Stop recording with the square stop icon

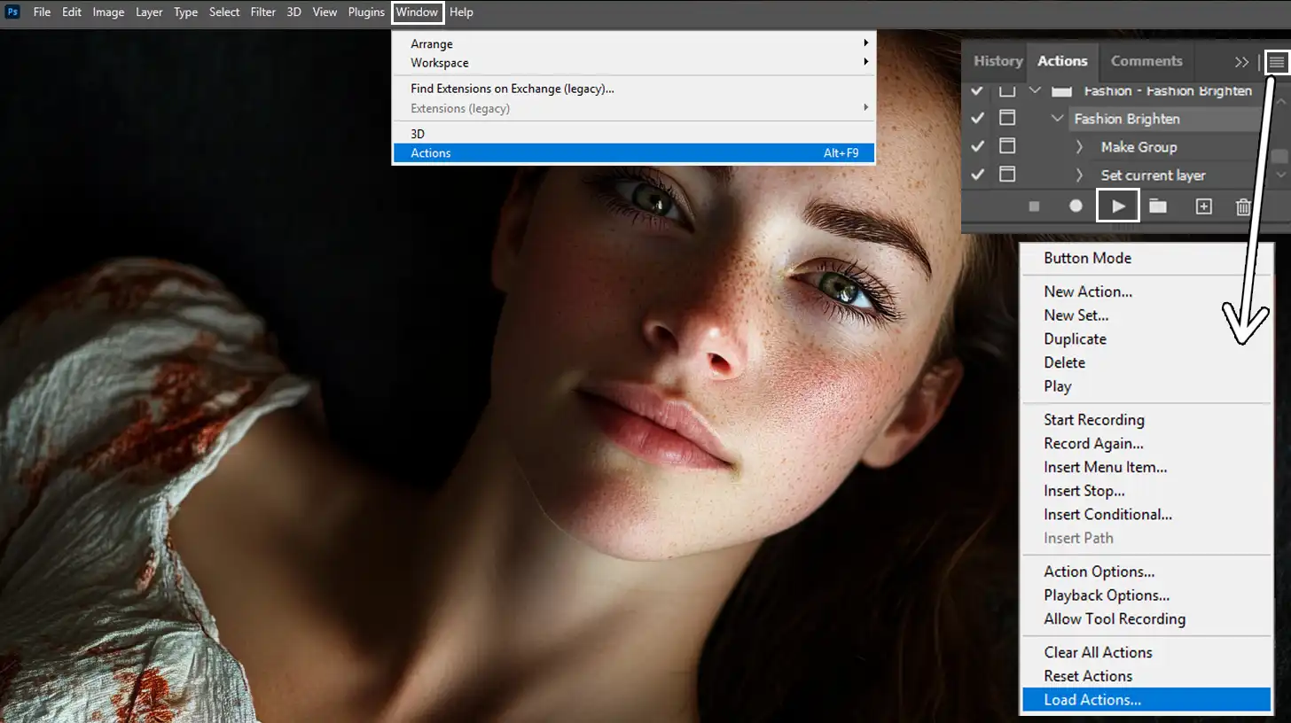click(x=1034, y=206)
